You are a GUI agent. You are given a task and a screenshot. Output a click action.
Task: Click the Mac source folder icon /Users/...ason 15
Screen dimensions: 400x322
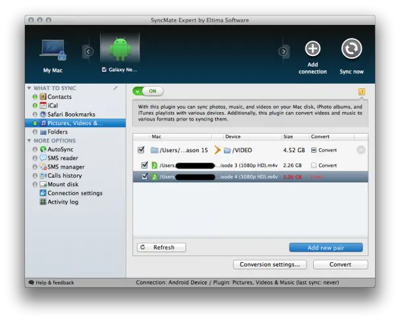(x=154, y=150)
